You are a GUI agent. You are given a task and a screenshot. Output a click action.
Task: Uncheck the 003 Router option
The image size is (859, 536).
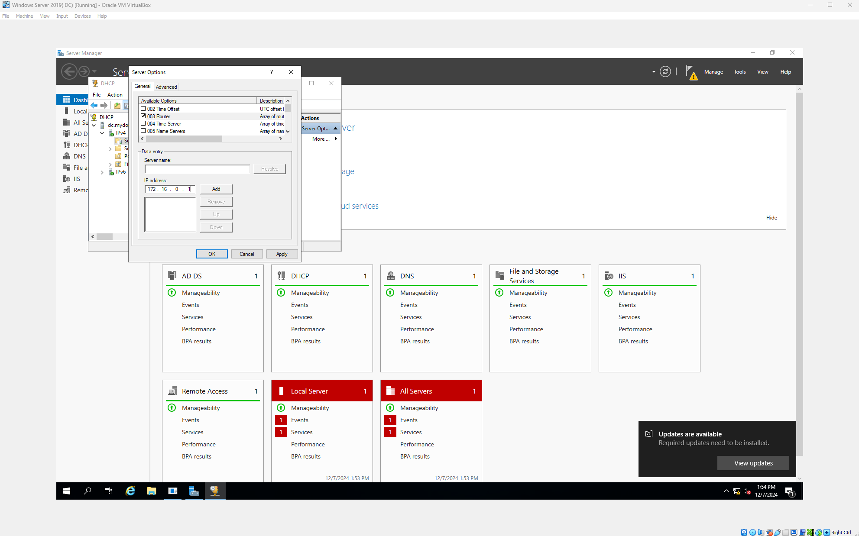point(143,116)
